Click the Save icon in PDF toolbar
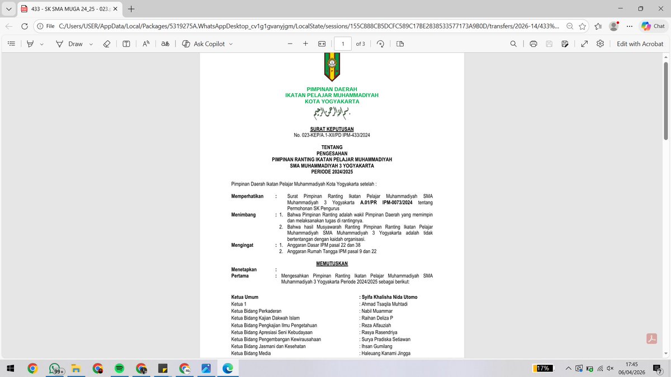Viewport: 671px width, 377px height. [x=549, y=44]
